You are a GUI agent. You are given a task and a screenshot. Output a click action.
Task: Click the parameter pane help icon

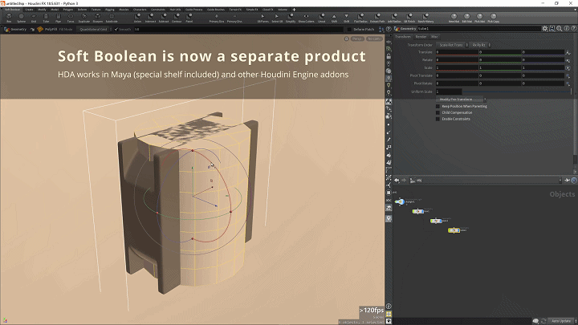[x=573, y=28]
